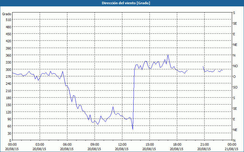Viewport: 244px width, 152px height.
Task: Select the "NE" compass label near 30–60
Action: (235, 130)
